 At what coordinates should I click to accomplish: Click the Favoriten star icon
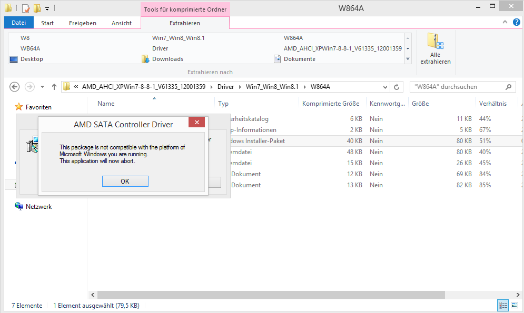point(19,107)
